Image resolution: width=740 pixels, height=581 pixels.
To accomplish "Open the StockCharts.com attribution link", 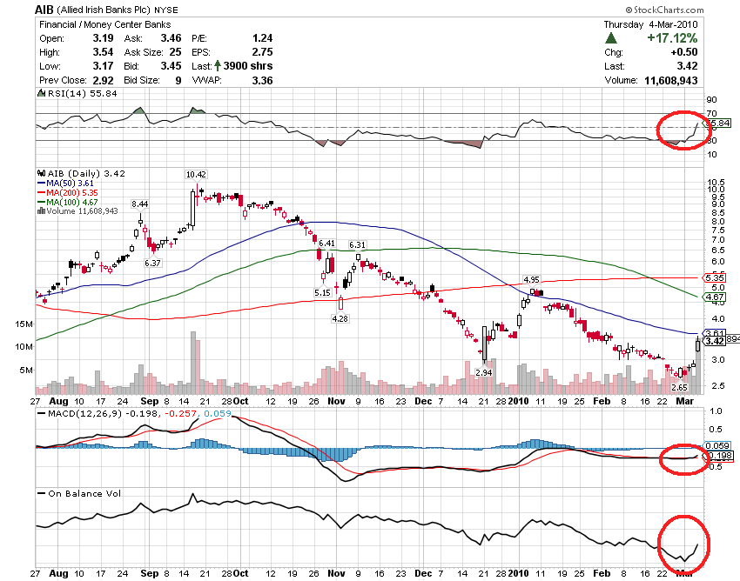I will (664, 10).
